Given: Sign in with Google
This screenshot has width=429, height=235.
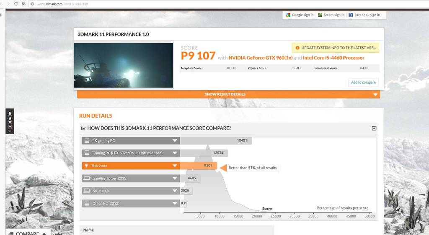Looking at the screenshot, I should click(299, 15).
